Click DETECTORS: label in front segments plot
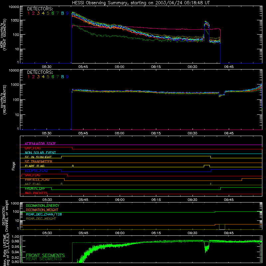Viewport: 266px width, 266px height. click(x=40, y=9)
